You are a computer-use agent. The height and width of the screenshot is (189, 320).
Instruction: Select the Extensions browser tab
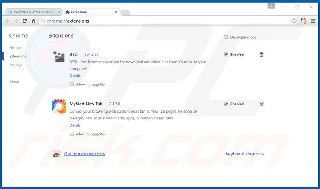[x=92, y=12]
